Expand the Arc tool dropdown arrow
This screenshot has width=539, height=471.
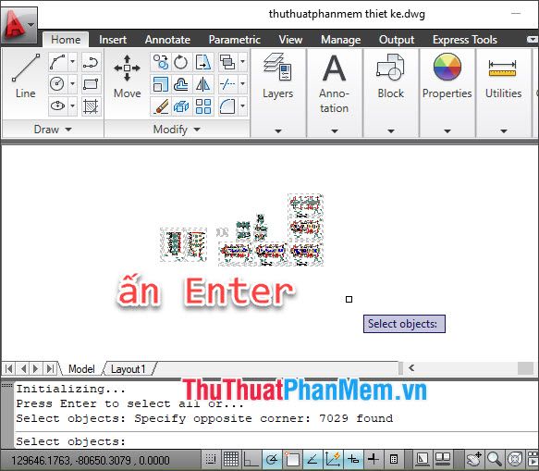click(72, 62)
